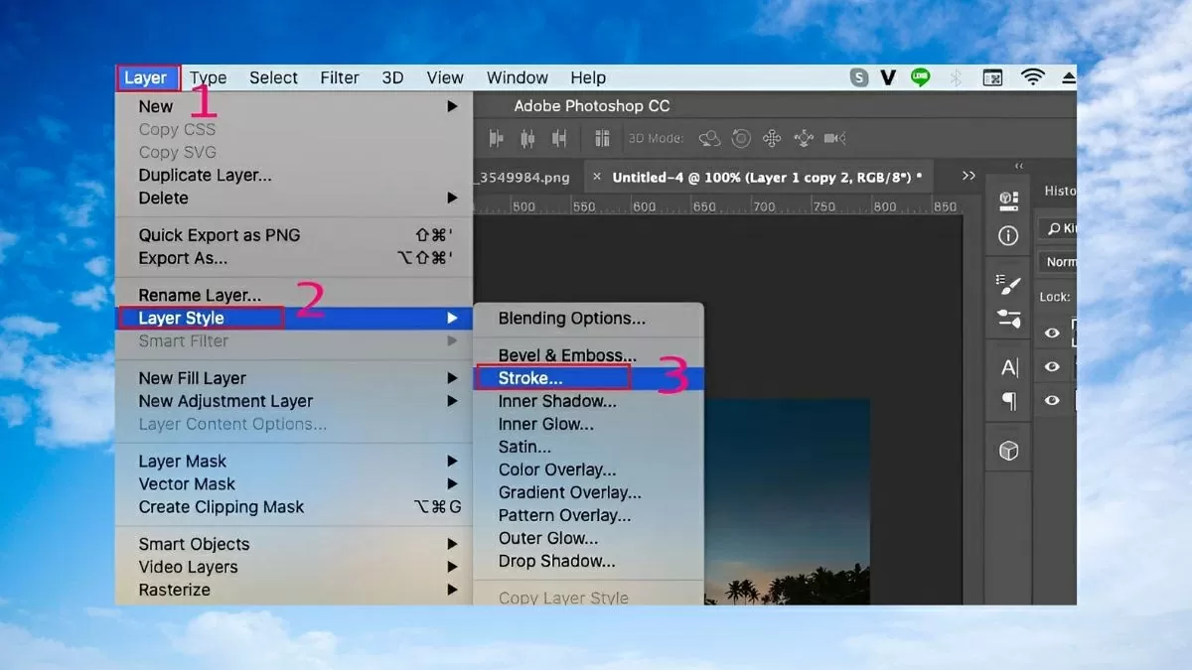Expand the New Fill Layer submenu

pyautogui.click(x=192, y=377)
